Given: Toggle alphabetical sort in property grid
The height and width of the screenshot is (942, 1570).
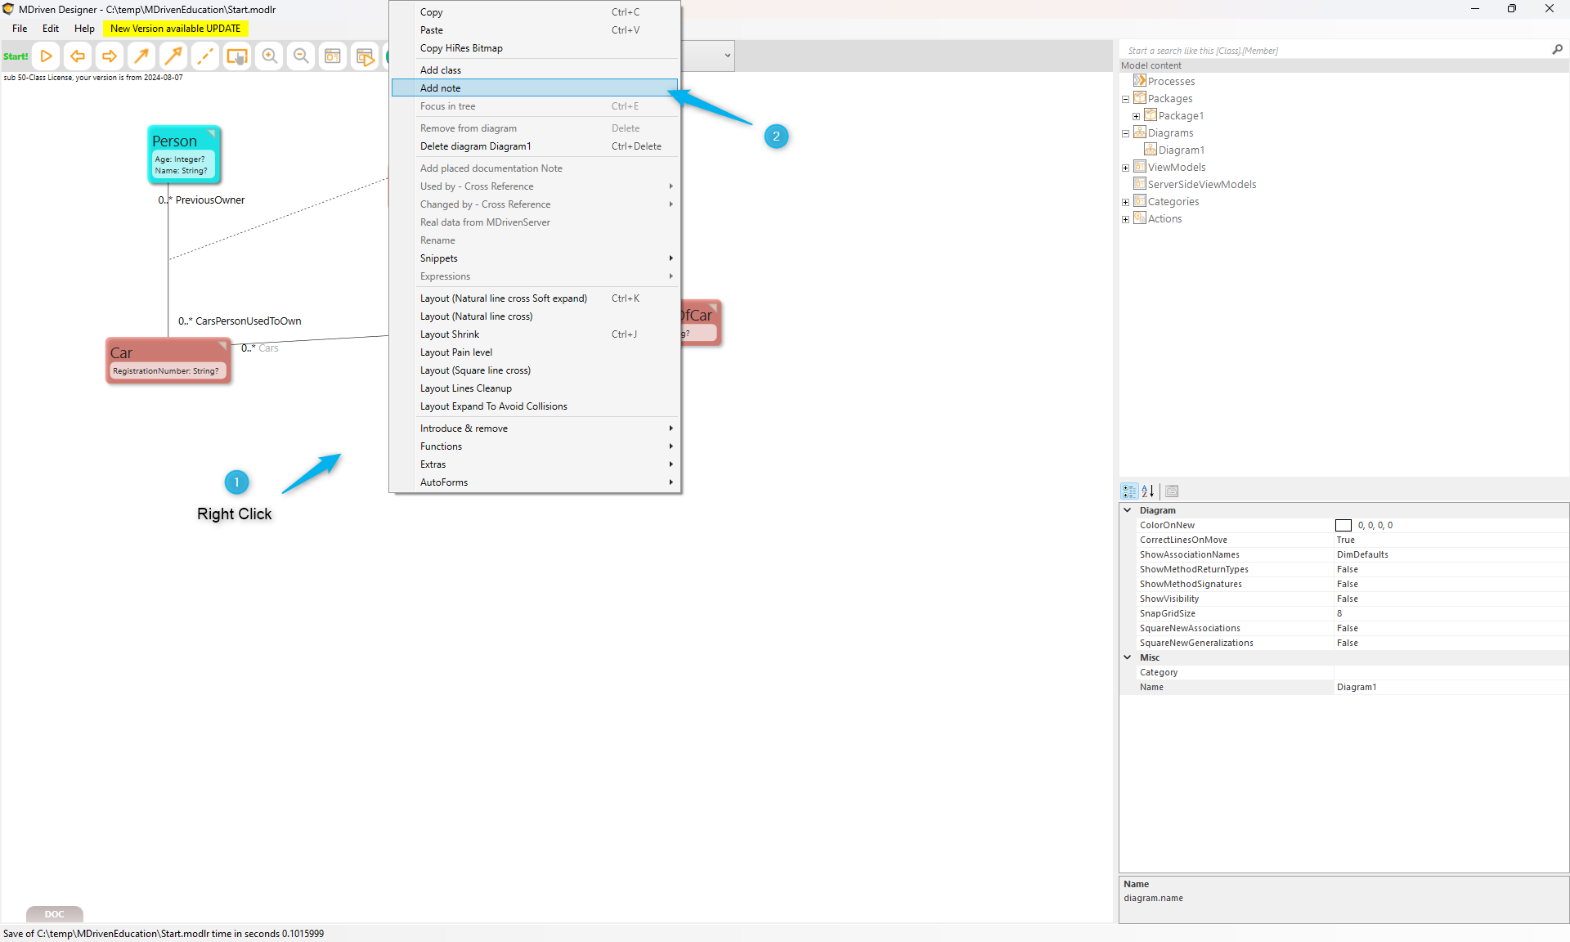Looking at the screenshot, I should point(1148,491).
